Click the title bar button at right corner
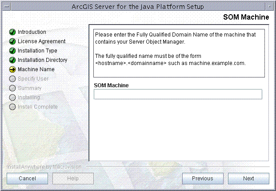The image size is (276, 191). [x=269, y=7]
